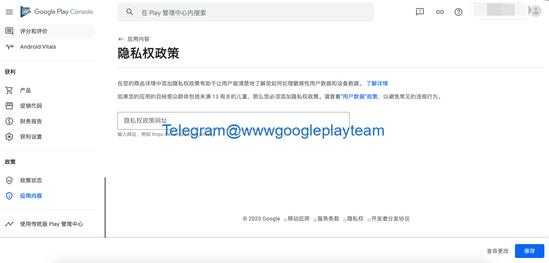Open the hamburger navigation menu

pos(9,12)
